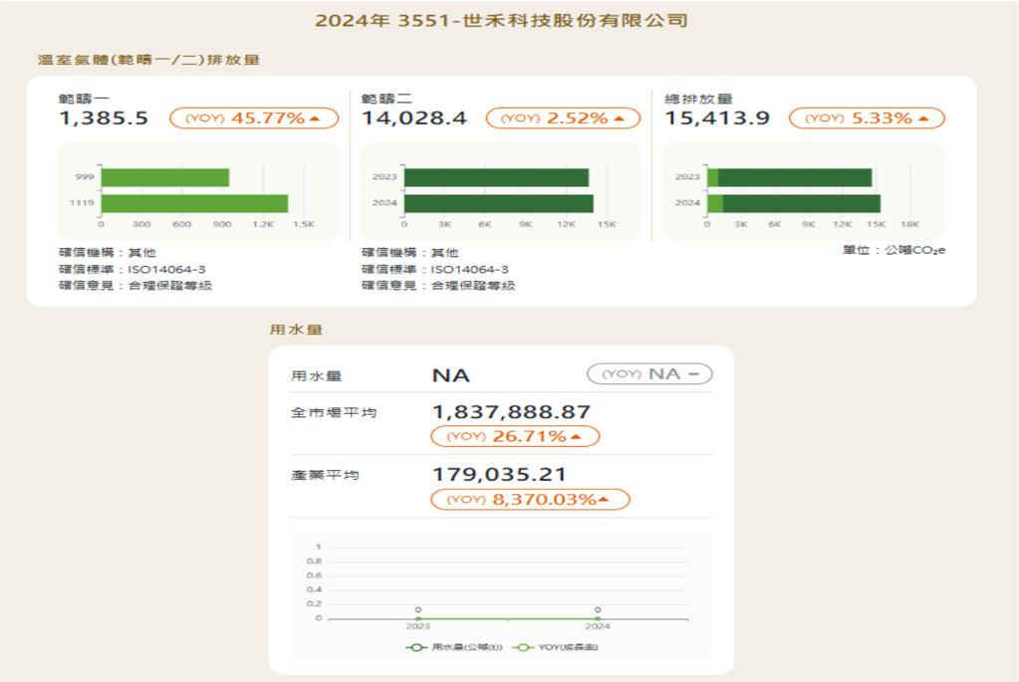
Task: Click the value 179,035.21
Action: pos(499,474)
